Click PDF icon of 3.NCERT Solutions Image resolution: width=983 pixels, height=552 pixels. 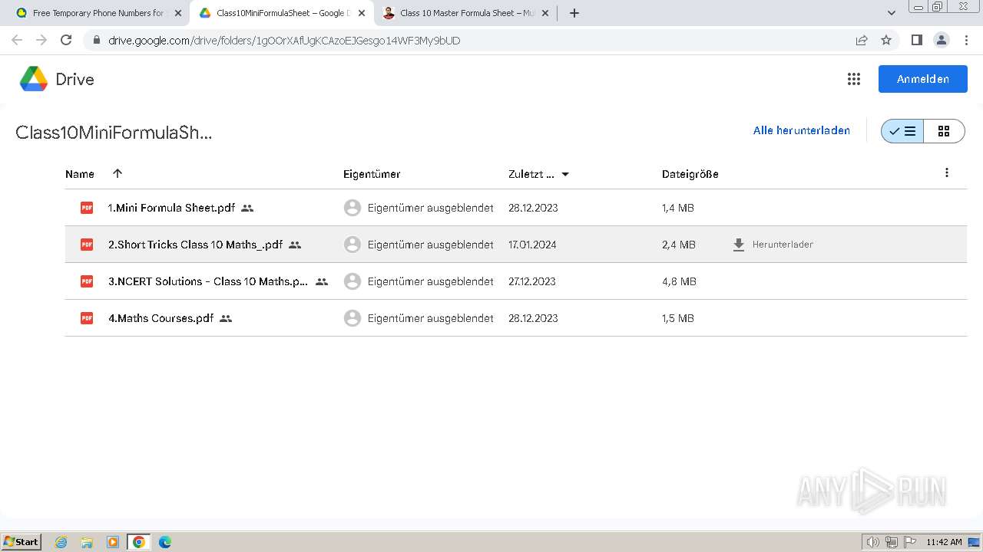[x=87, y=281]
